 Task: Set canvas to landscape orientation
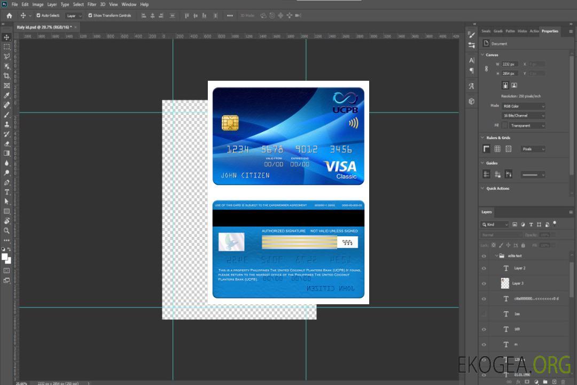click(x=514, y=86)
